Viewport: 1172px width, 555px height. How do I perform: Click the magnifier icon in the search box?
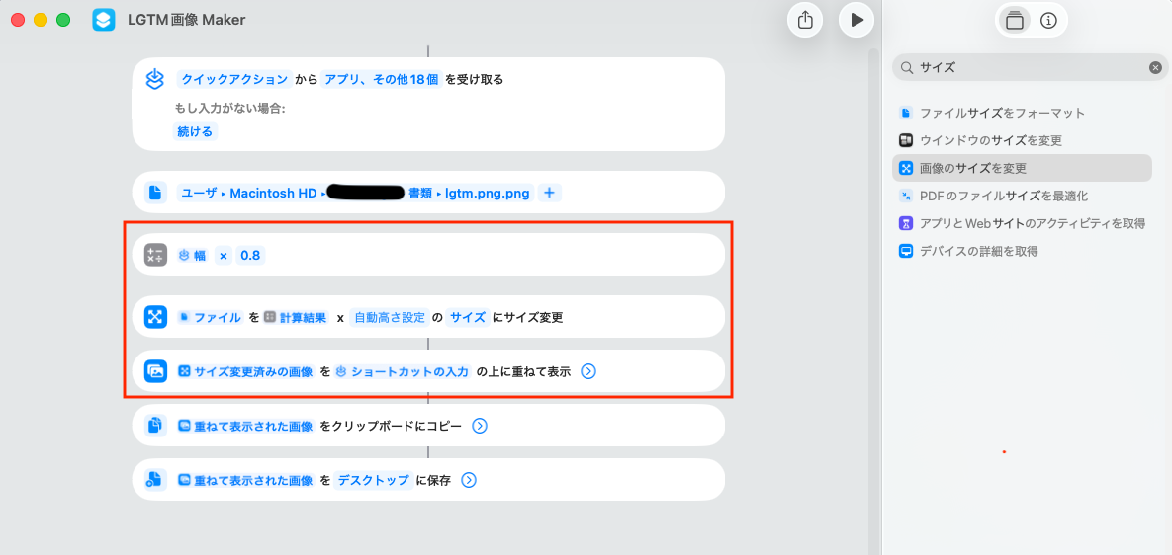coord(906,68)
